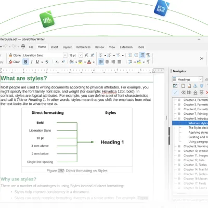Click the Redo arrow icon
208x208 pixels.
(14, 46)
